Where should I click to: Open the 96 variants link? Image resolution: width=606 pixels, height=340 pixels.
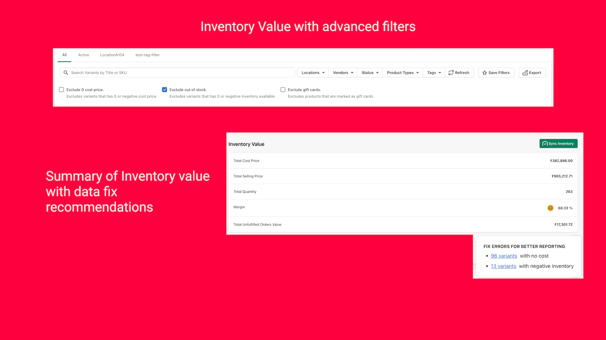tap(504, 256)
